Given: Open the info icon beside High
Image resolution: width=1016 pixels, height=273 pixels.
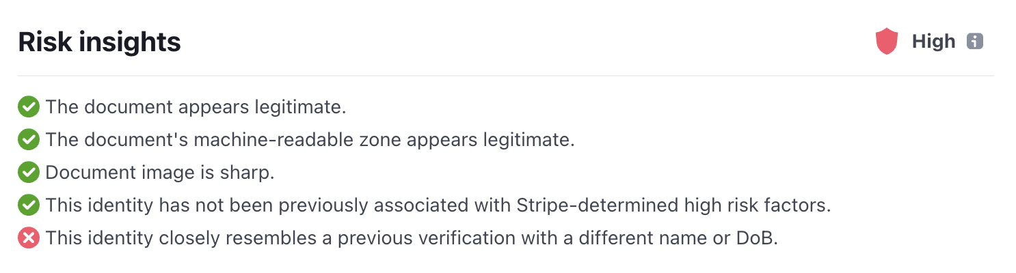Looking at the screenshot, I should 974,42.
